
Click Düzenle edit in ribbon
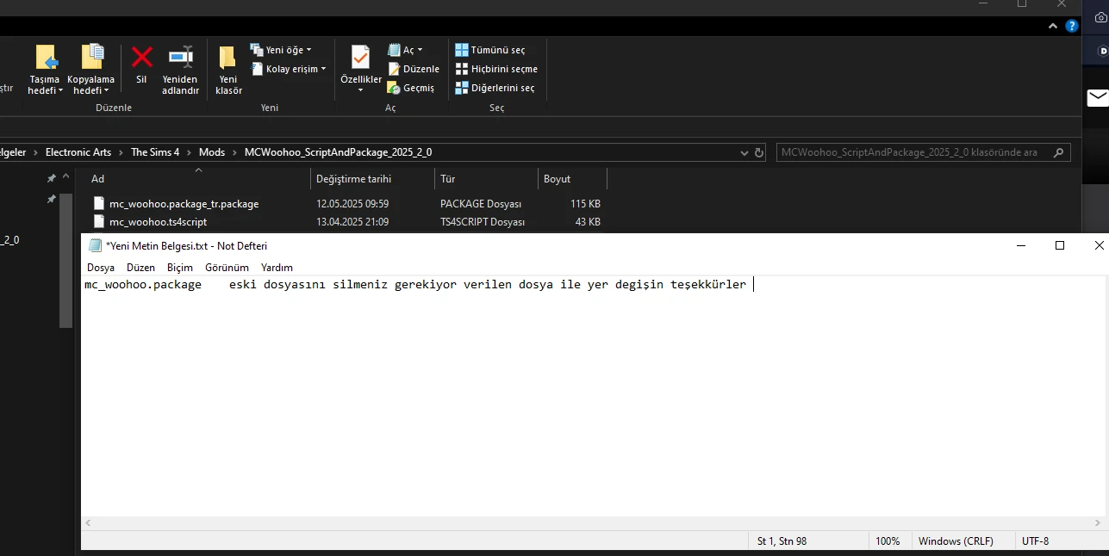pos(414,69)
